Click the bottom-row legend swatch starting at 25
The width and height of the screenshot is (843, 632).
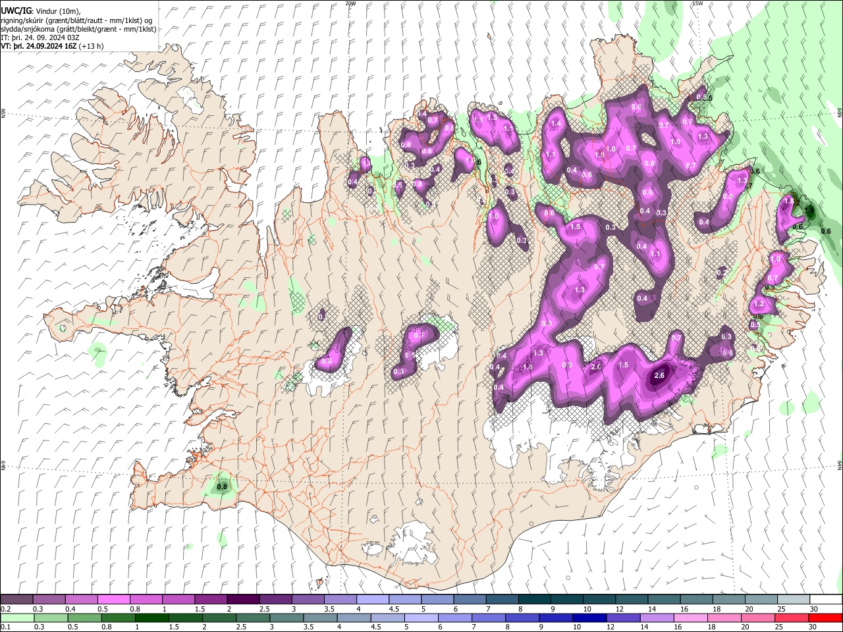pyautogui.click(x=791, y=618)
